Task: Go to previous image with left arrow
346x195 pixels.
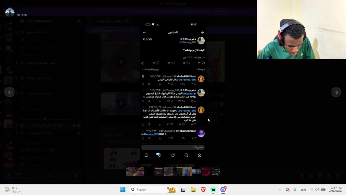Action: point(10,92)
